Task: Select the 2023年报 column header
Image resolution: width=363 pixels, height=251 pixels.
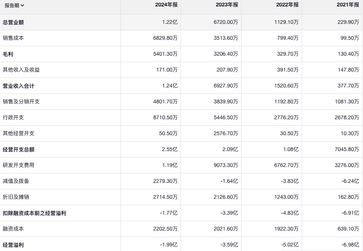Action: click(x=227, y=5)
